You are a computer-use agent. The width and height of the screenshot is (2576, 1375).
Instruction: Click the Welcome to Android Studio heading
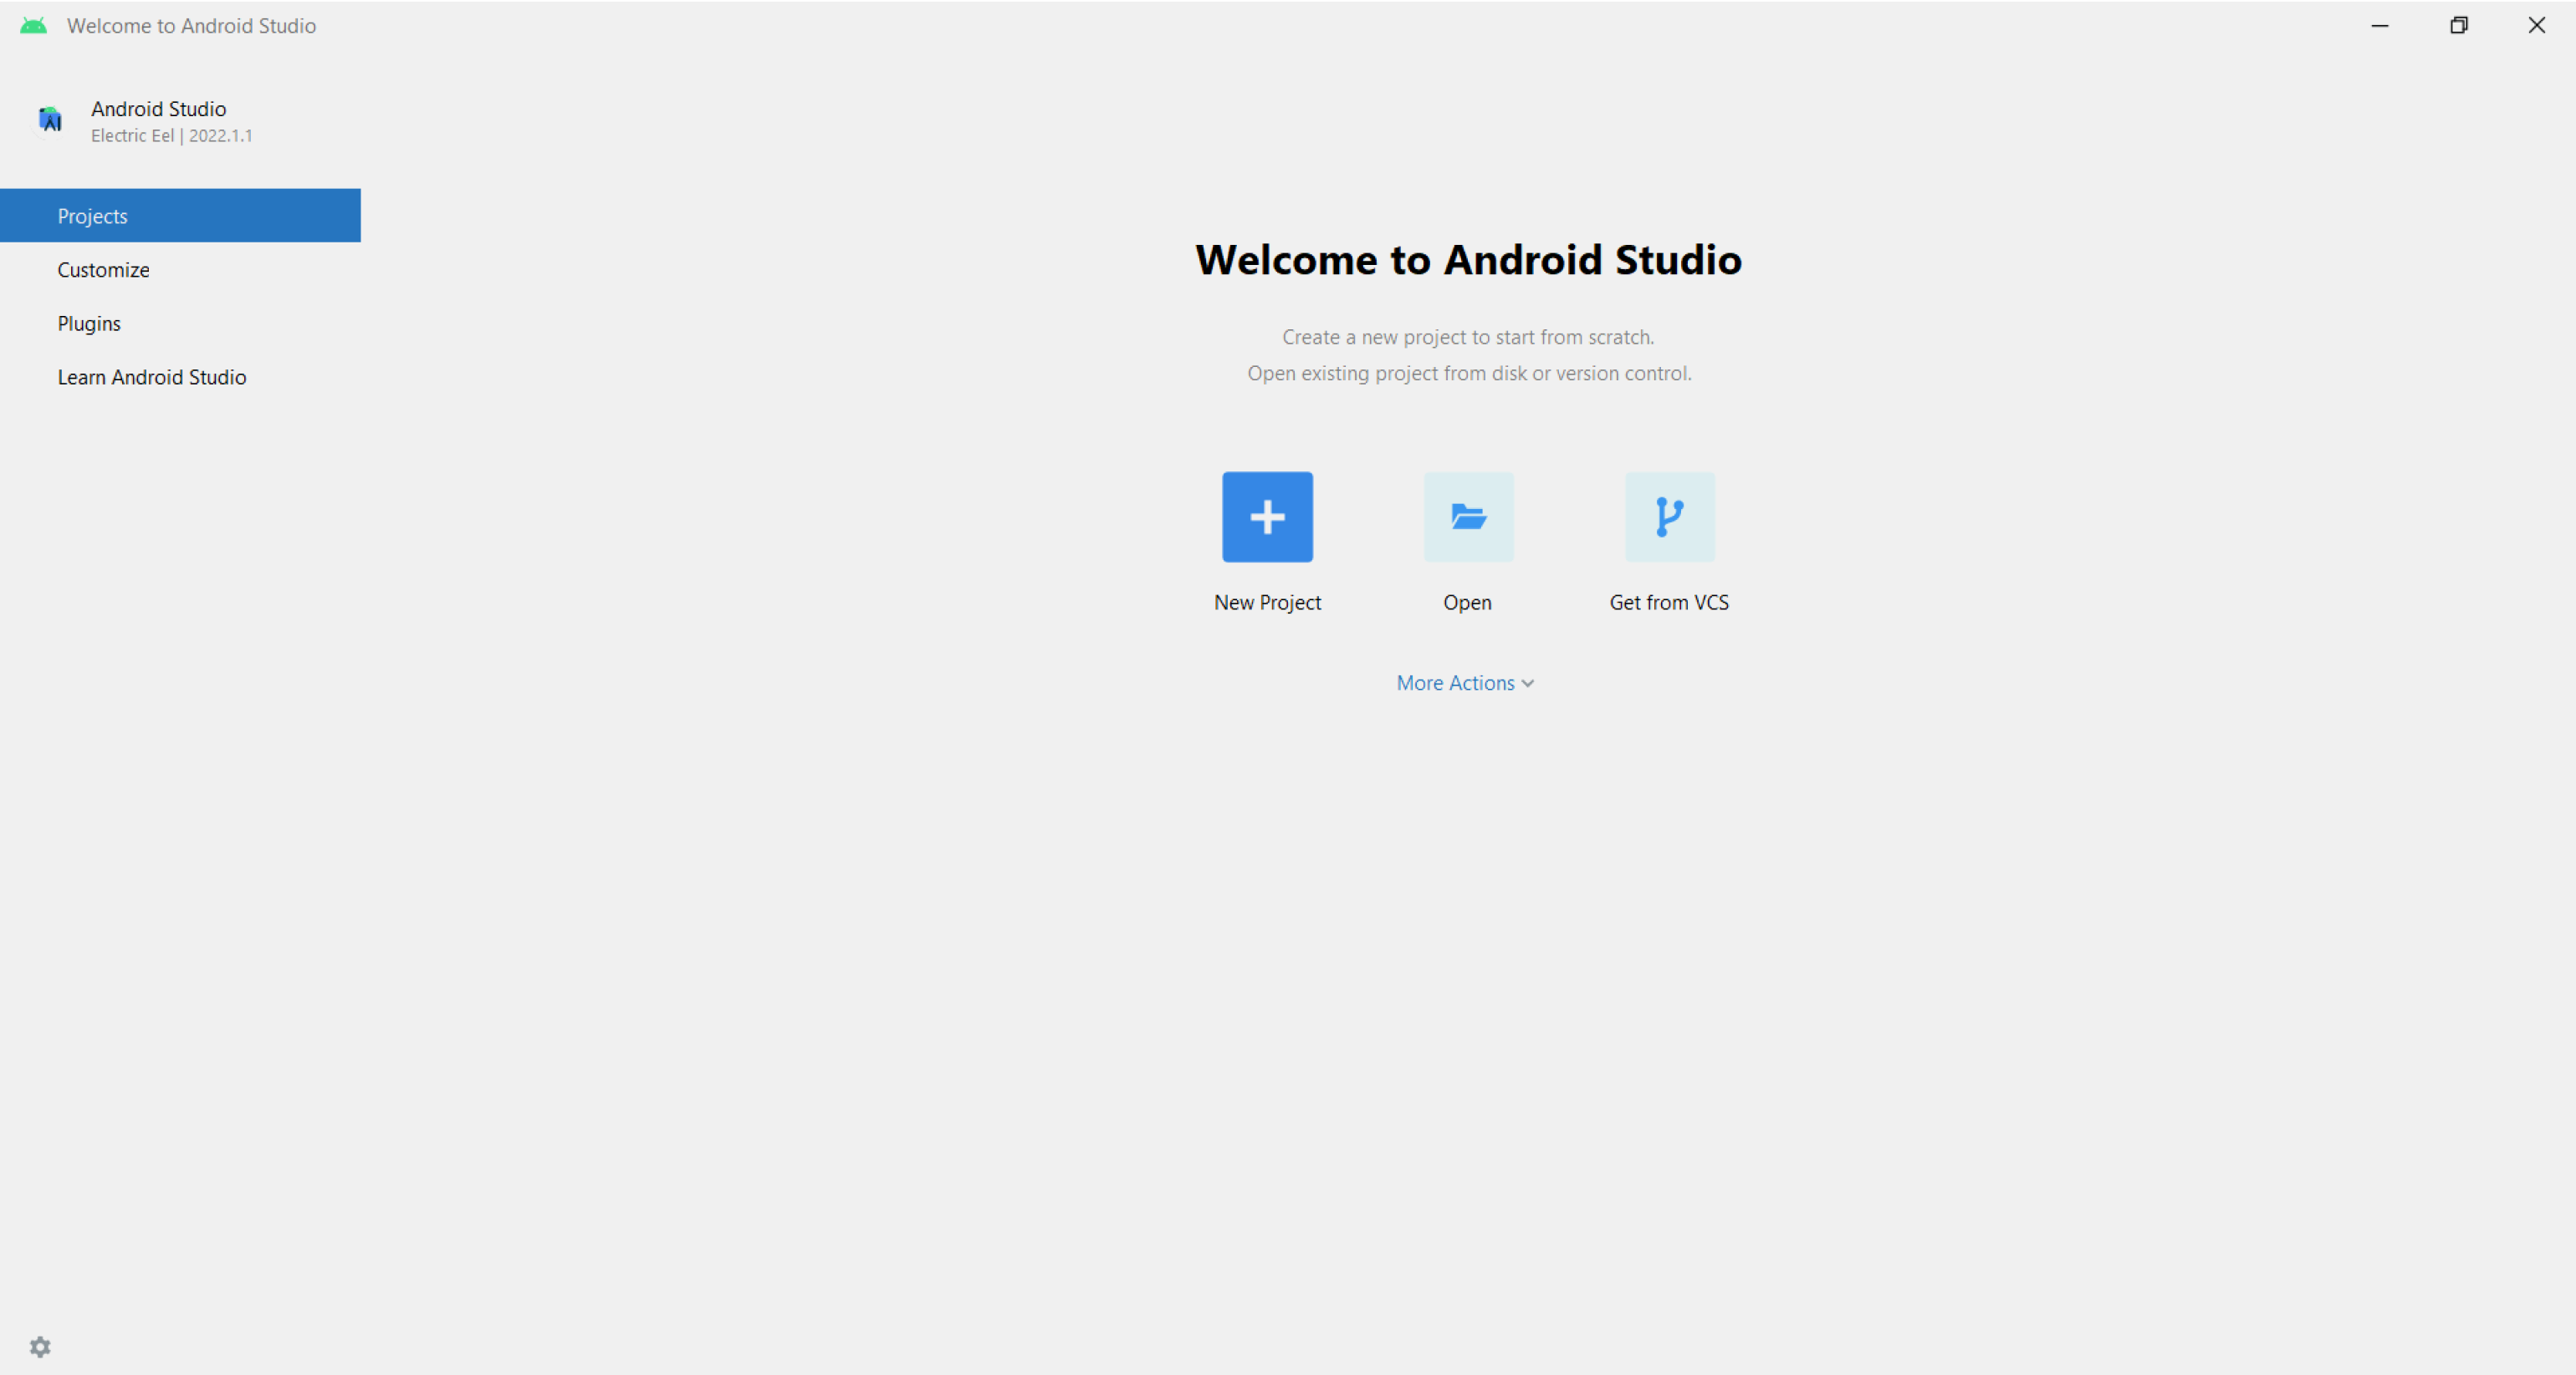1468,260
